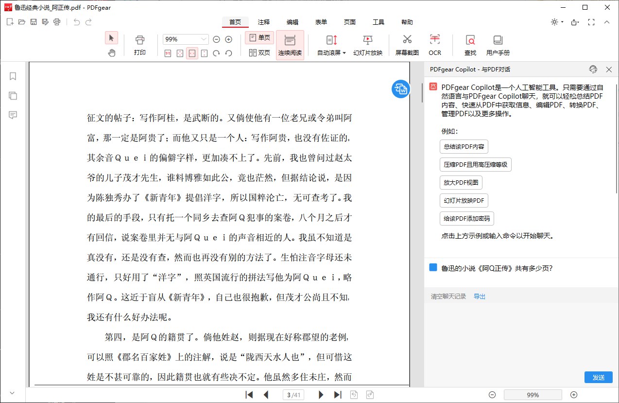Screen dimensions: 619x403
Task: Expand the auto scroll (自动滚屏) dropdown
Action: (344, 53)
